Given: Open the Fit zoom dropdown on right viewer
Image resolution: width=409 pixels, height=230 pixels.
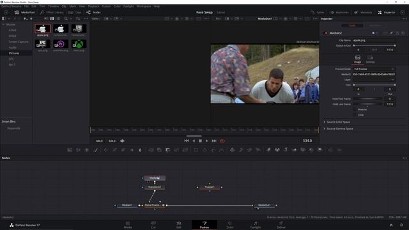Looking at the screenshot, I should (x=219, y=19).
